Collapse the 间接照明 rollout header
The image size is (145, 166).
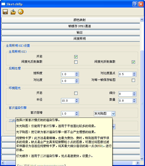[70, 39]
